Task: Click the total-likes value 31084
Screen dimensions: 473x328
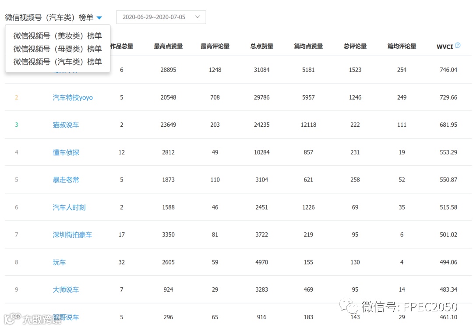Action: (261, 70)
